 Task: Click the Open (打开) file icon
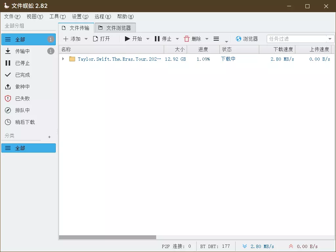point(95,39)
